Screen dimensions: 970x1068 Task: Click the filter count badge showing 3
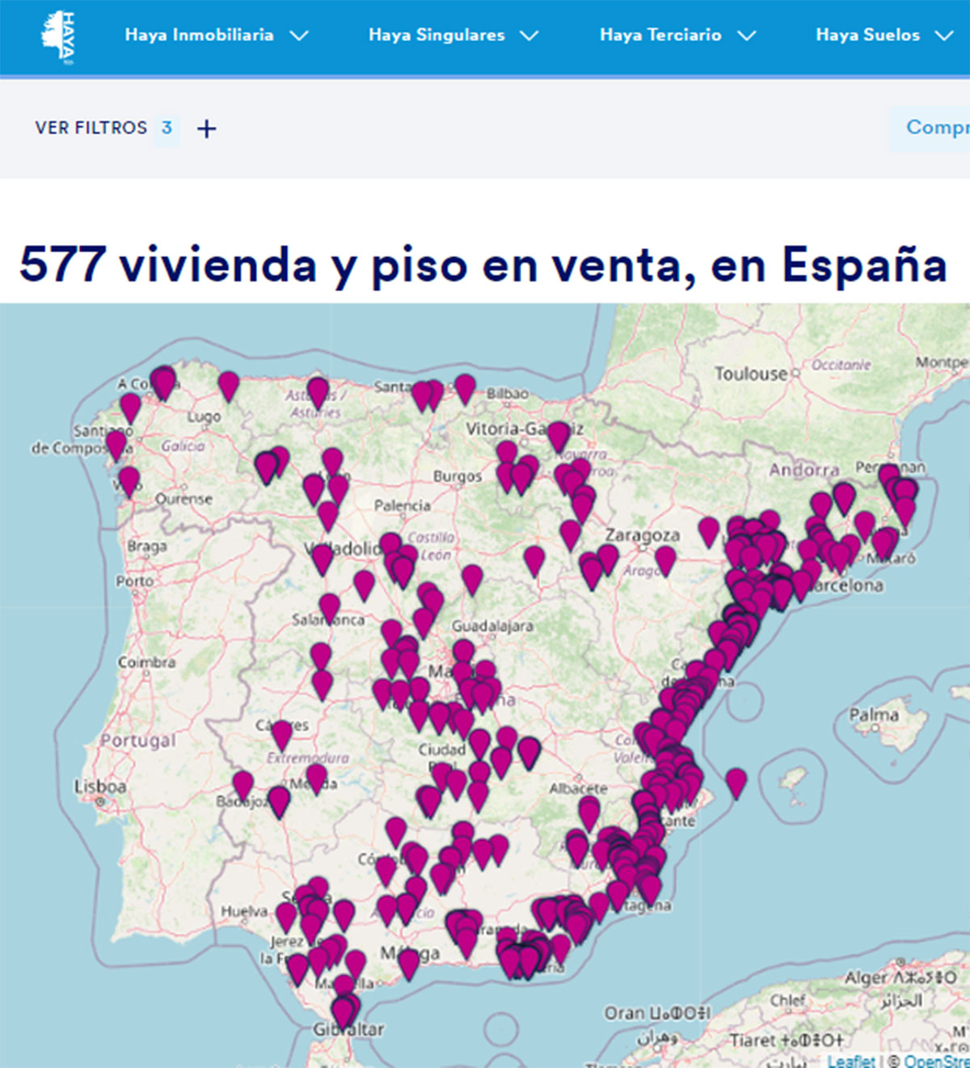pos(164,128)
